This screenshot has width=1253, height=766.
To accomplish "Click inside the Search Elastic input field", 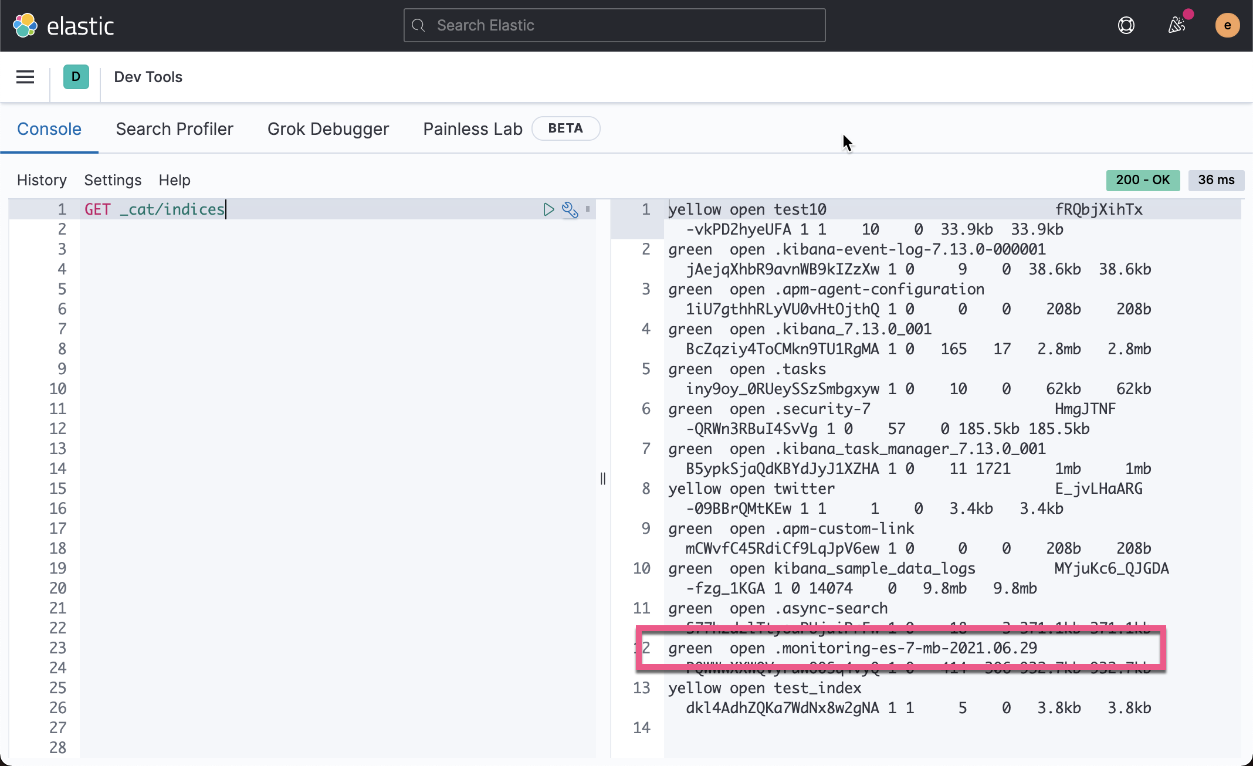I will 614,25.
